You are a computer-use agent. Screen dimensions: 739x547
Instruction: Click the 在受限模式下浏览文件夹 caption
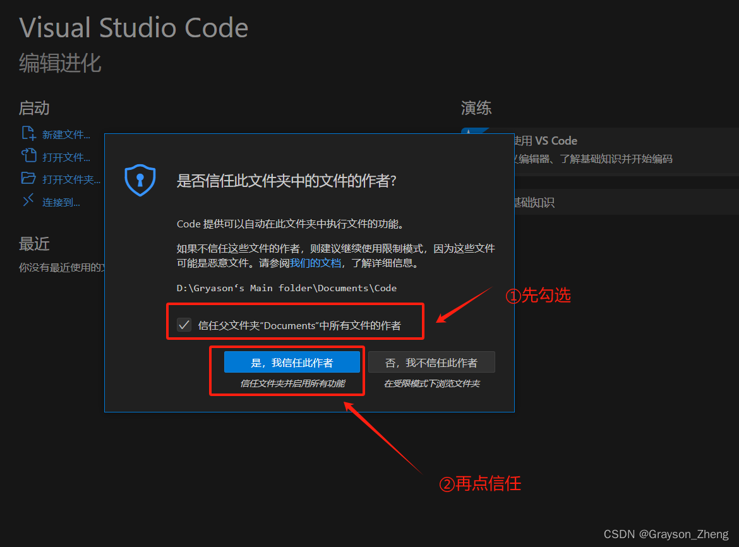pyautogui.click(x=431, y=383)
